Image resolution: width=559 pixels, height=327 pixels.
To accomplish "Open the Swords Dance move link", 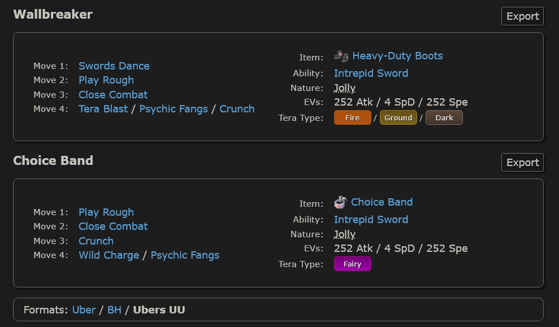I will click(114, 66).
